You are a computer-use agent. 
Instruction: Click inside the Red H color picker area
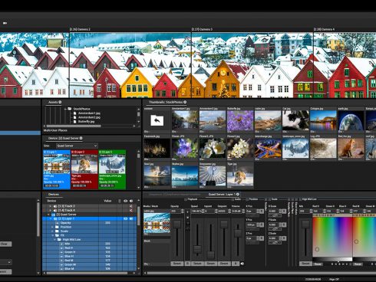332,236
